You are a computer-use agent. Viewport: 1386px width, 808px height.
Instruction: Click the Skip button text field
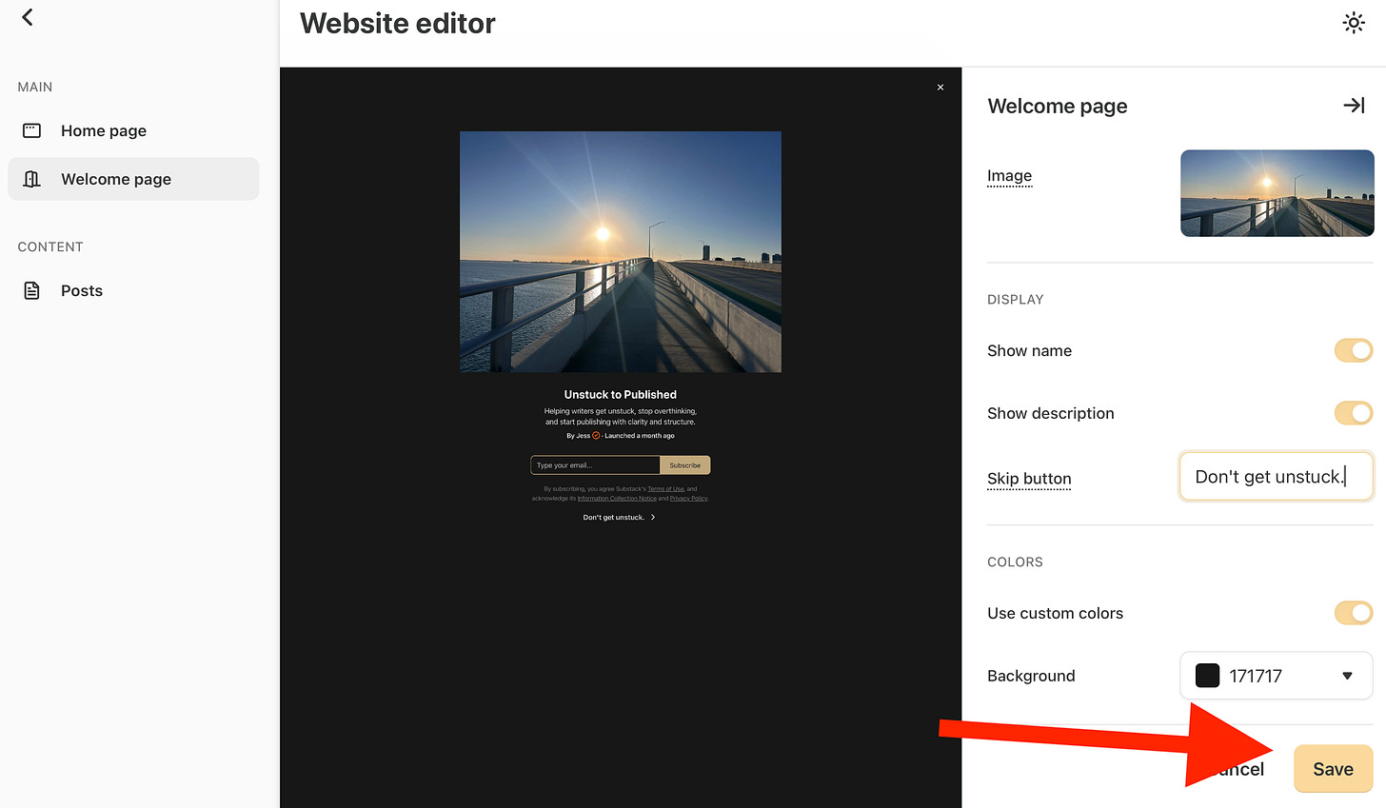[1276, 477]
